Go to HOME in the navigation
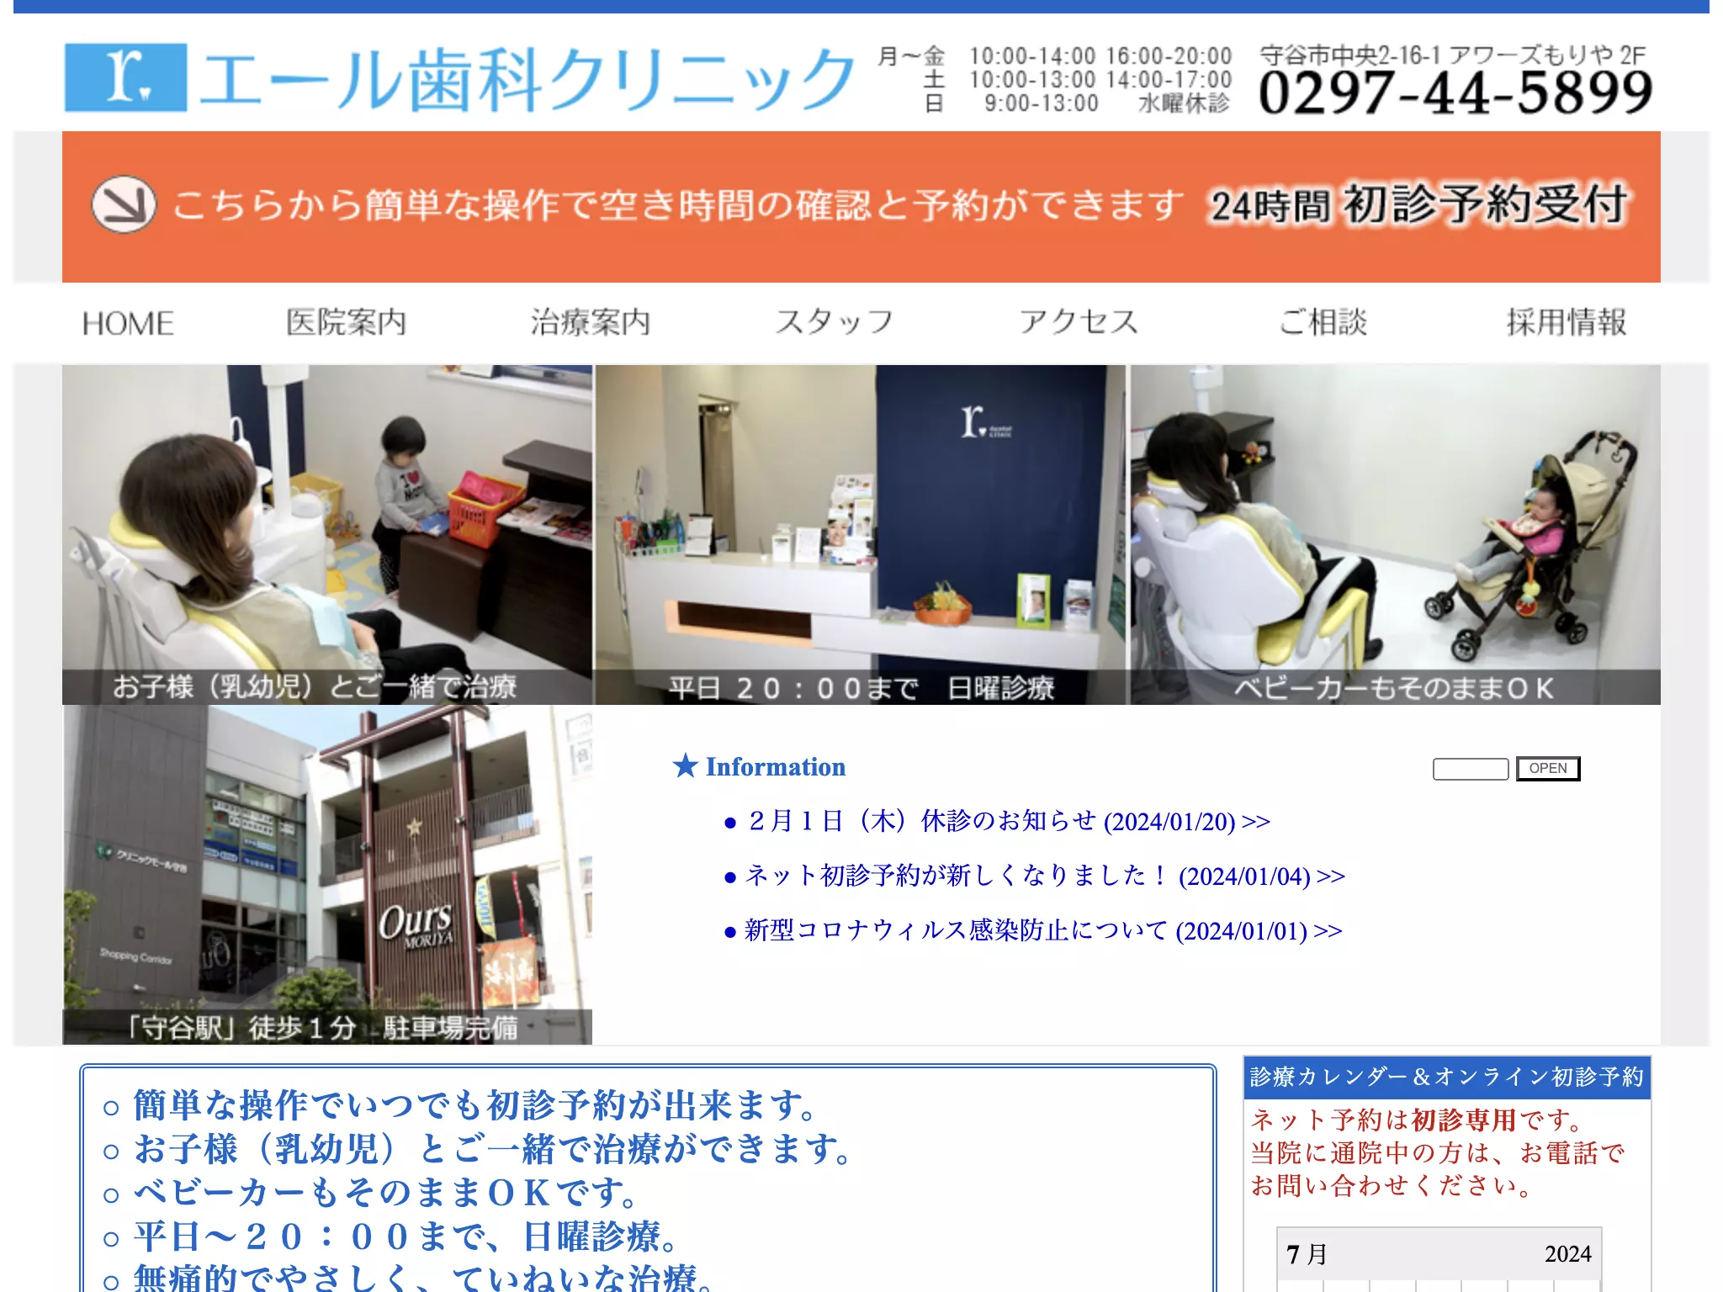1723x1292 pixels. tap(128, 322)
